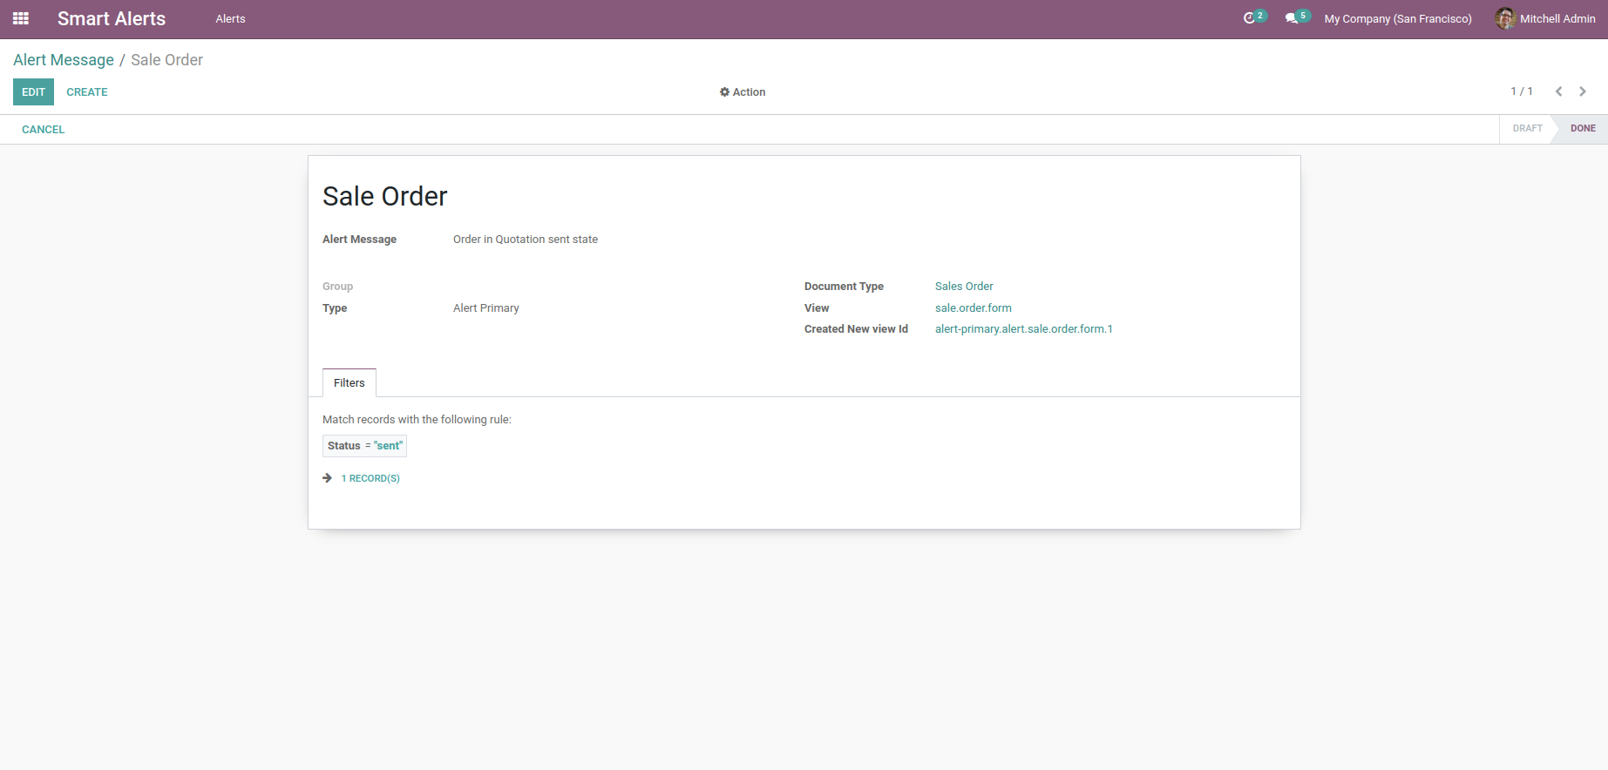Select the Filters tab

349,383
